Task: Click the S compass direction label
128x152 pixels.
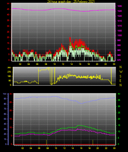Action: (120, 76)
